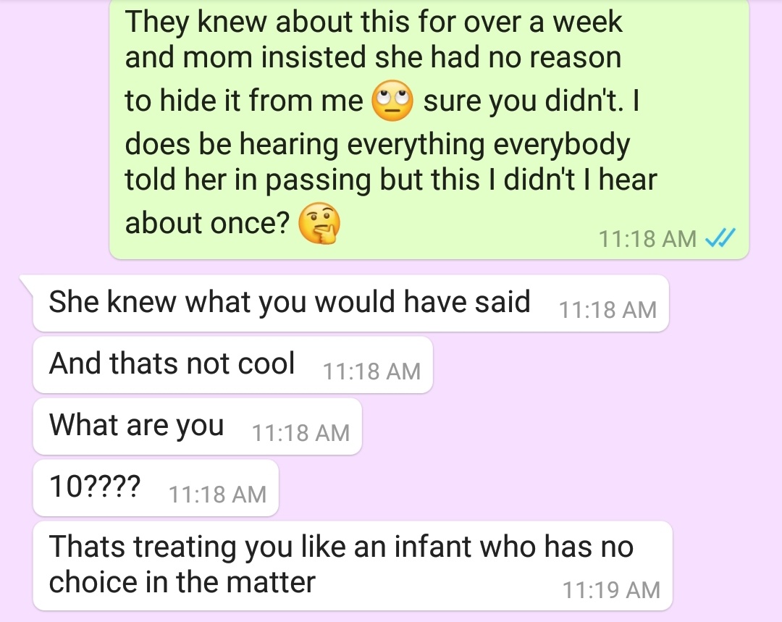This screenshot has height=622, width=782.
Task: Tap the eye-roll emoji in the green message
Action: [392, 100]
